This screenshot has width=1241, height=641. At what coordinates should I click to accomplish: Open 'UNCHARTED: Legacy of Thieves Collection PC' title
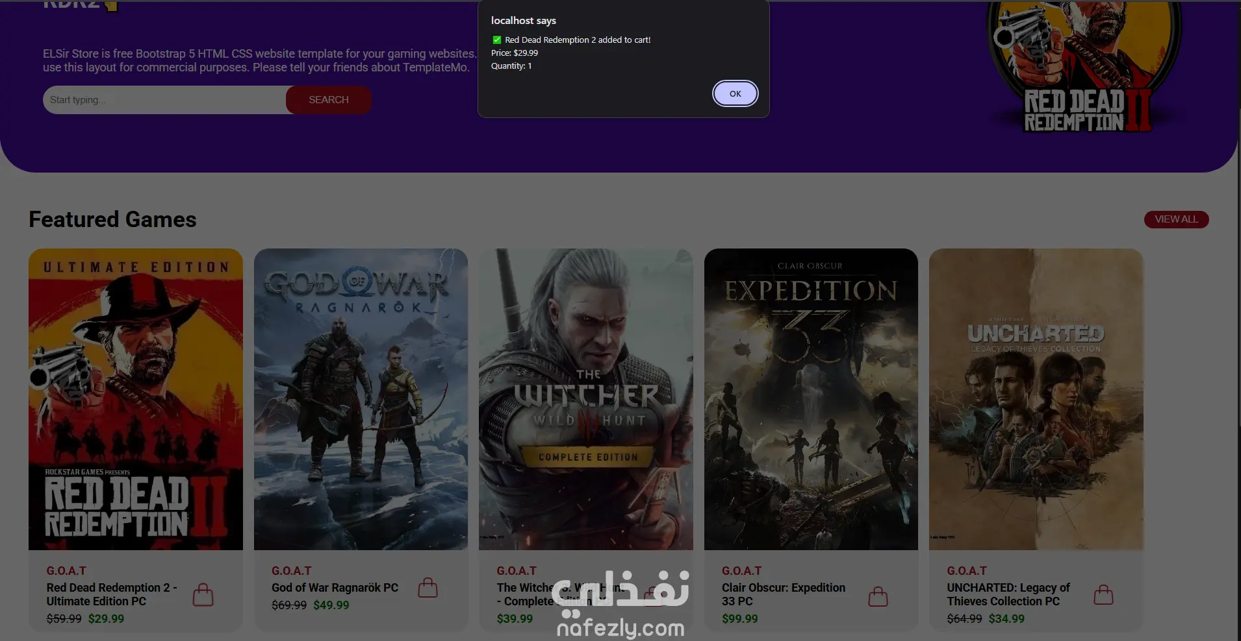click(x=1008, y=594)
